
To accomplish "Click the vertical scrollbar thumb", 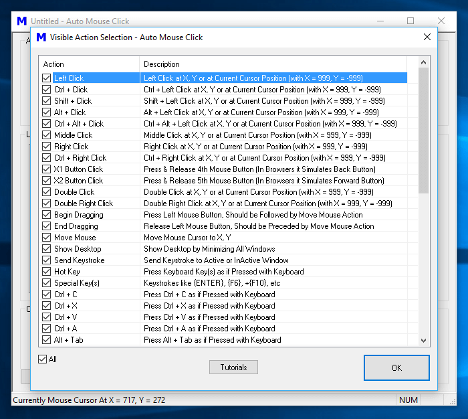I will (423, 131).
